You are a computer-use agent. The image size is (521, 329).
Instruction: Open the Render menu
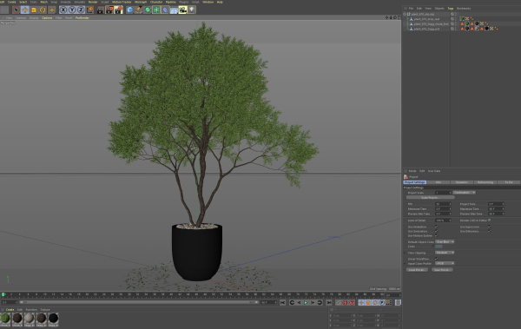pos(93,2)
